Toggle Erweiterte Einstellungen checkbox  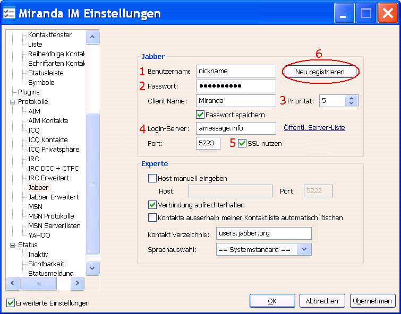click(11, 303)
